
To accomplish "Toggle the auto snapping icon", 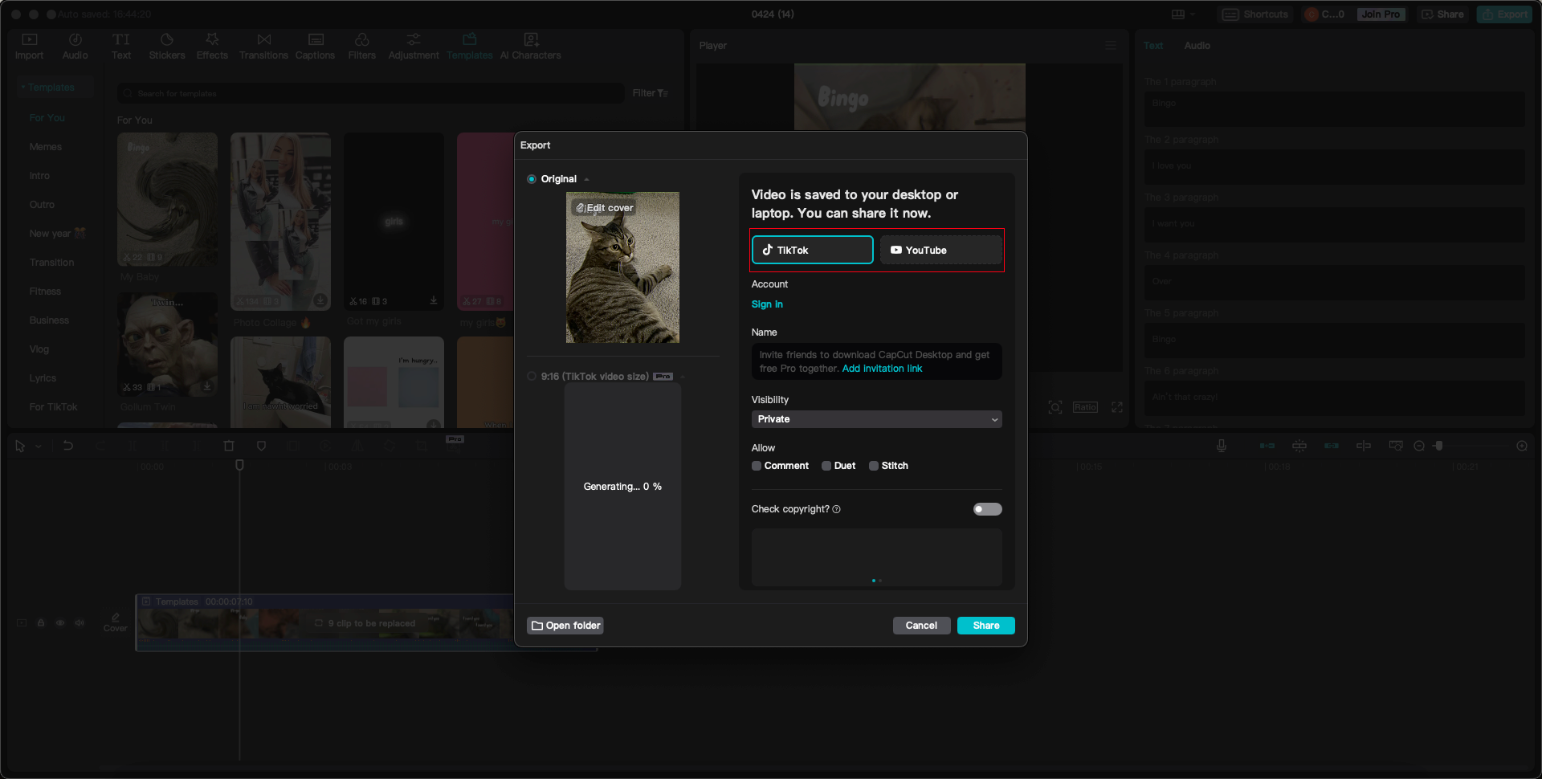I will (x=1299, y=446).
